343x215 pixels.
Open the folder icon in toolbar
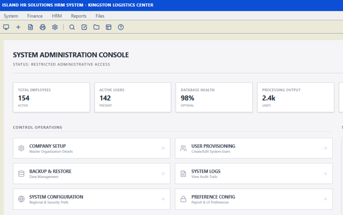click(96, 27)
